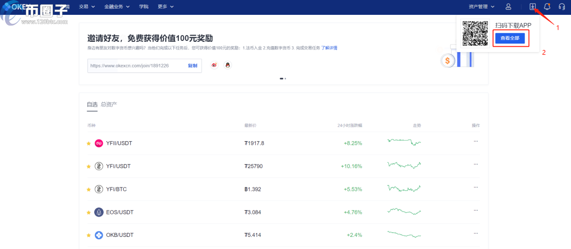The image size is (571, 249).
Task: Share invite link via QQ icon
Action: tap(228, 66)
